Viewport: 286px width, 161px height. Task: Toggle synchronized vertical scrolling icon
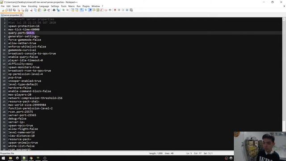pyautogui.click(x=72, y=10)
